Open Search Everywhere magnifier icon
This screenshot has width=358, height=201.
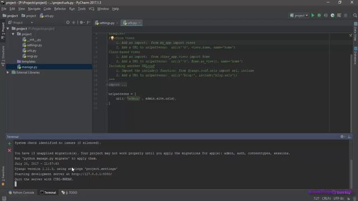[x=355, y=16]
